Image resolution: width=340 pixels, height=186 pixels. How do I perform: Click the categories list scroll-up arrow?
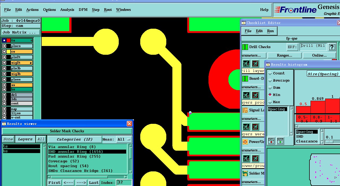click(130, 146)
